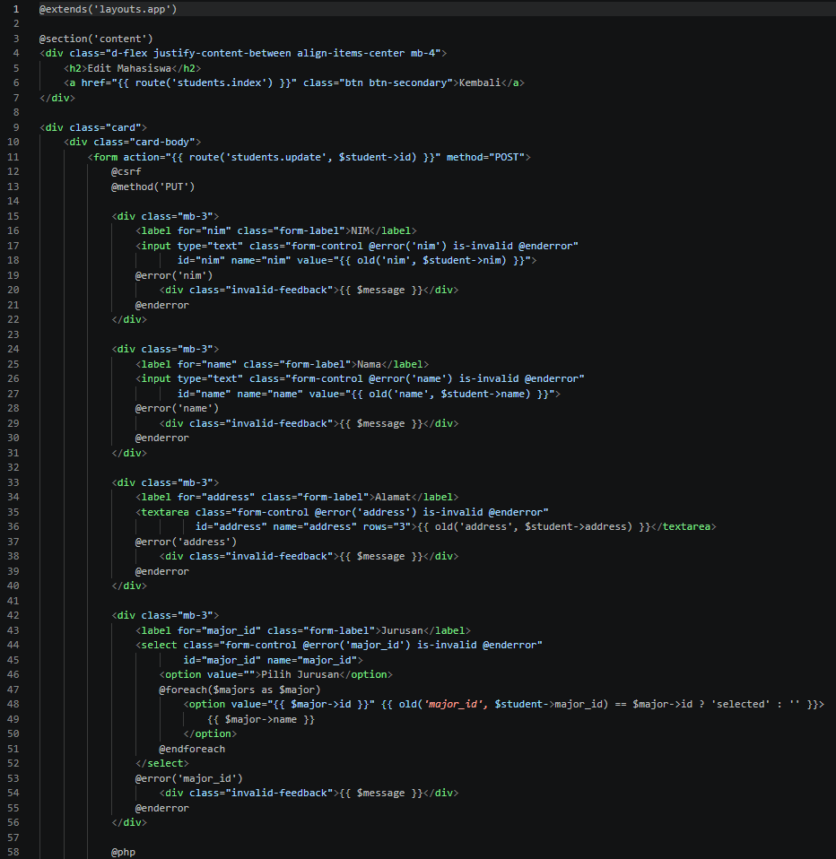
Task: Click the invalid-feedback div on line 38
Action: click(309, 556)
